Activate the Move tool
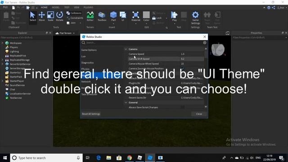 (42, 17)
